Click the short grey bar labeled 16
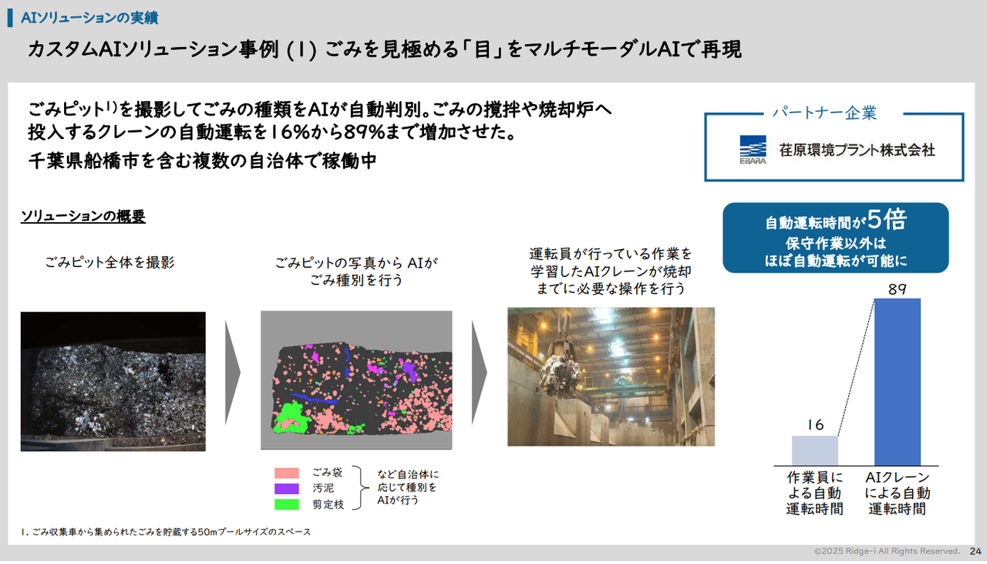The image size is (987, 564). [815, 451]
